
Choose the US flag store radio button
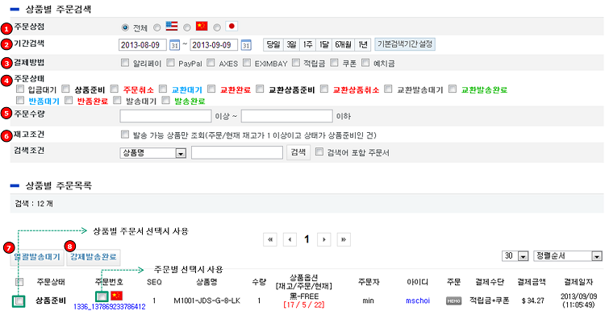click(156, 27)
